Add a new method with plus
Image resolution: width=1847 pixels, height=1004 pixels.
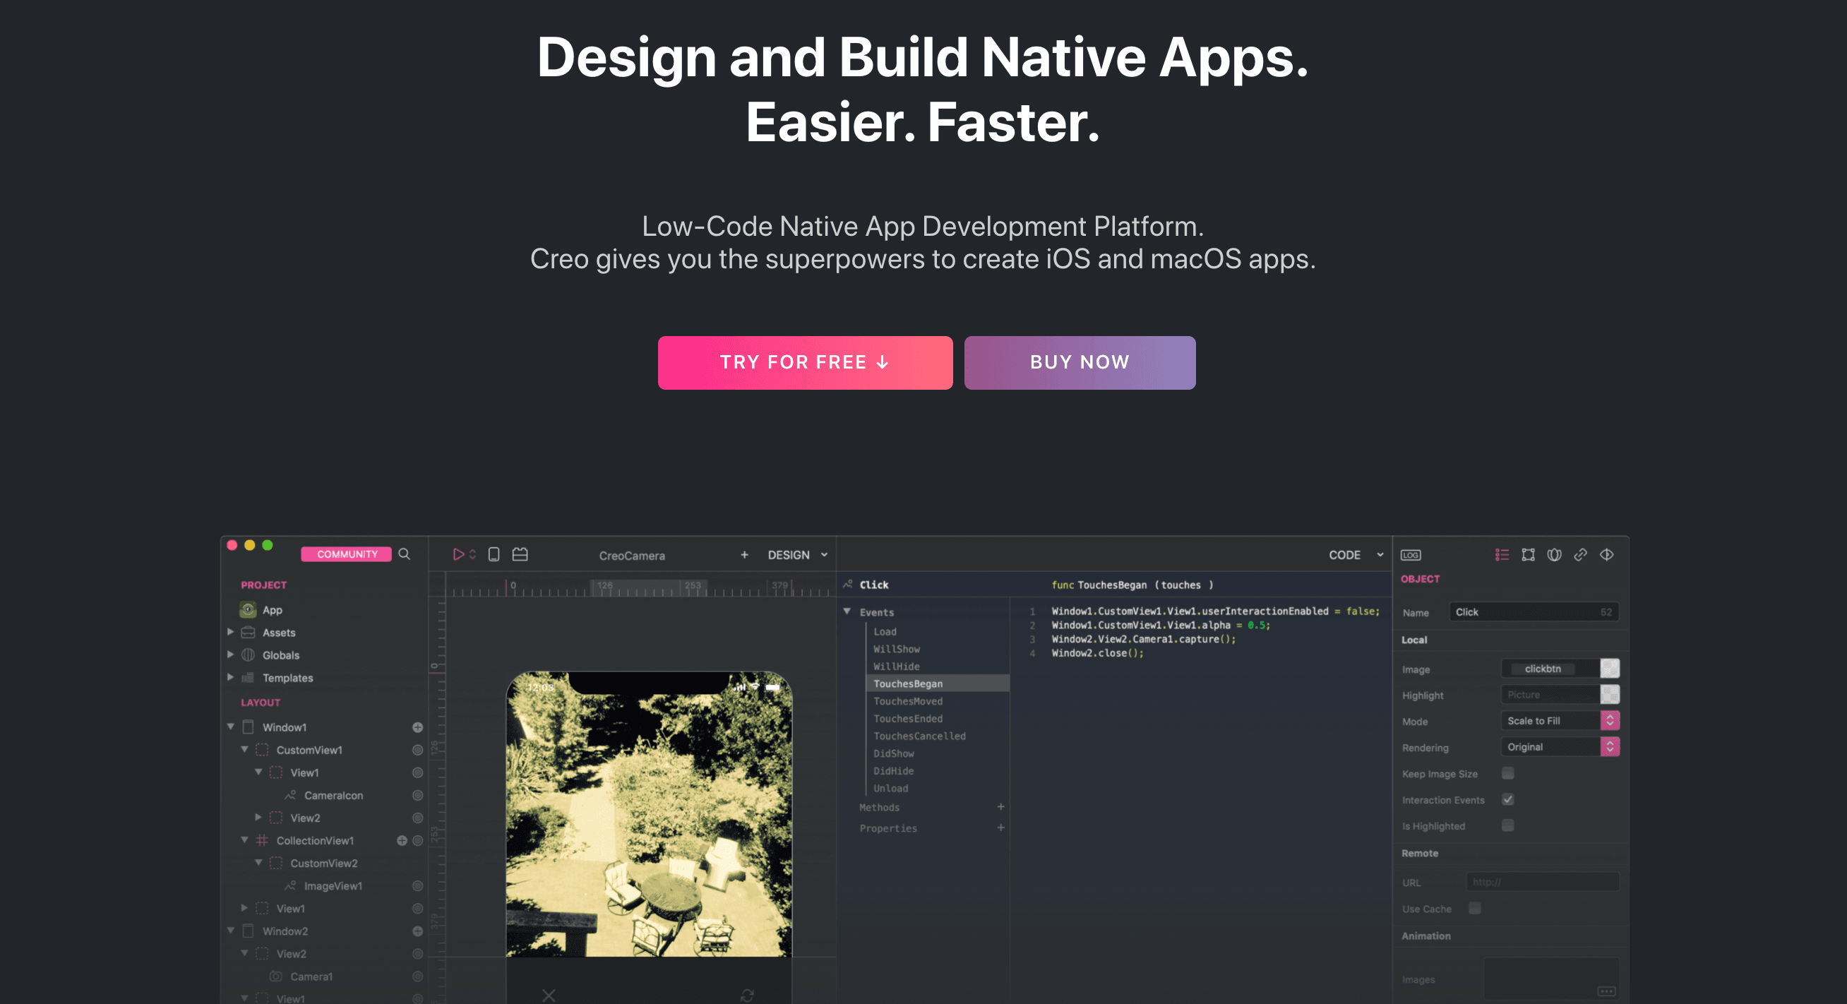pyautogui.click(x=1000, y=807)
